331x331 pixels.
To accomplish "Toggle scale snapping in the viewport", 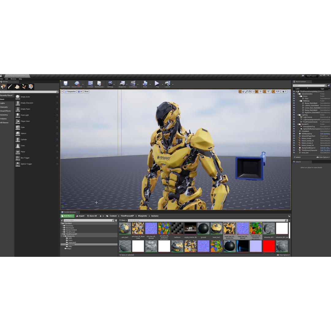I will [x=273, y=92].
